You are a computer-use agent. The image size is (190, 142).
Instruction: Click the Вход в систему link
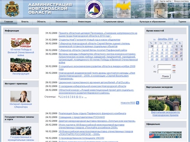coord(181,1)
